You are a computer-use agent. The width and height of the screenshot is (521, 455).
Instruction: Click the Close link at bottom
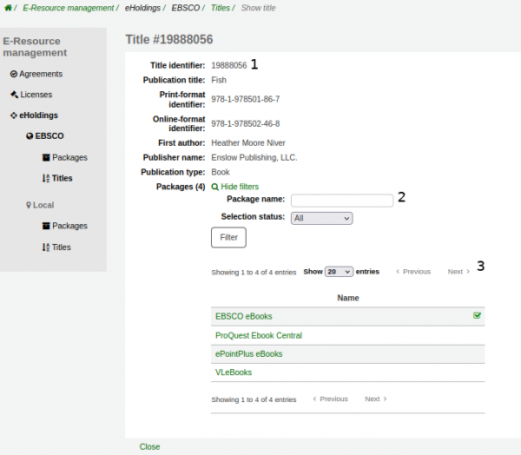[149, 446]
